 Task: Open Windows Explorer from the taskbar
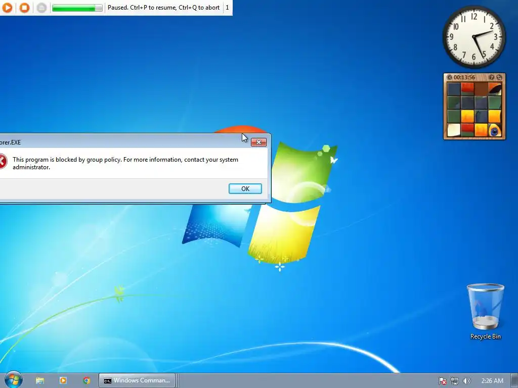point(40,380)
